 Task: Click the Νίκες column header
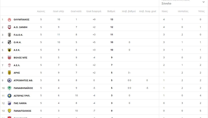165,11
